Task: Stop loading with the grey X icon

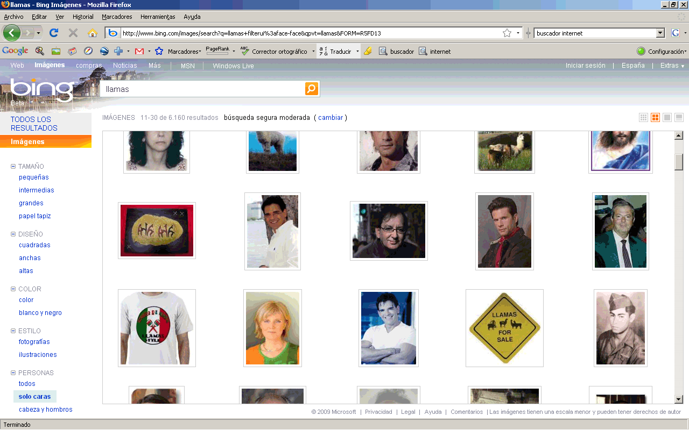Action: [x=73, y=33]
